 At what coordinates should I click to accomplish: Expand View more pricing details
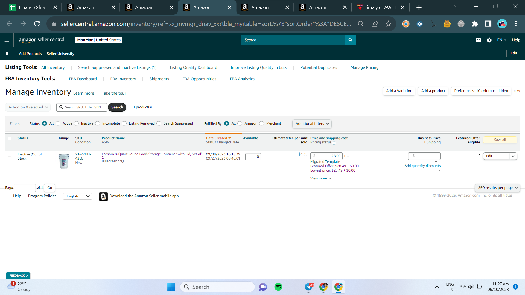click(321, 178)
